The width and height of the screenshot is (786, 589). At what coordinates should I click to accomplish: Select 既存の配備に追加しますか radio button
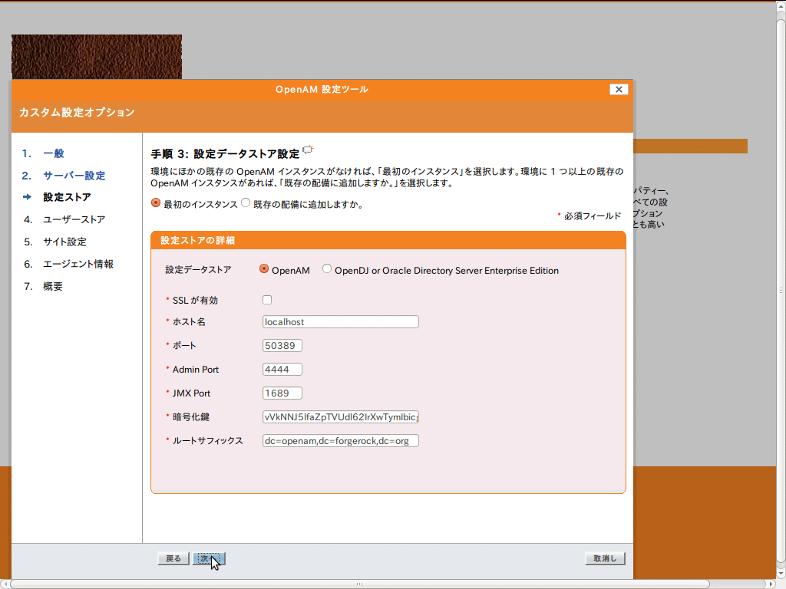(246, 202)
